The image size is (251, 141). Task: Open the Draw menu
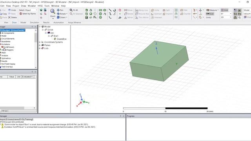[24, 6]
